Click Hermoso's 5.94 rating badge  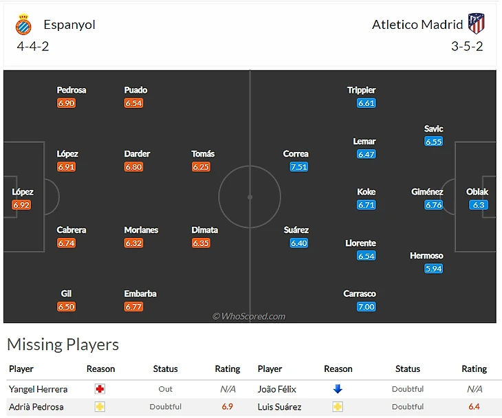tap(433, 269)
